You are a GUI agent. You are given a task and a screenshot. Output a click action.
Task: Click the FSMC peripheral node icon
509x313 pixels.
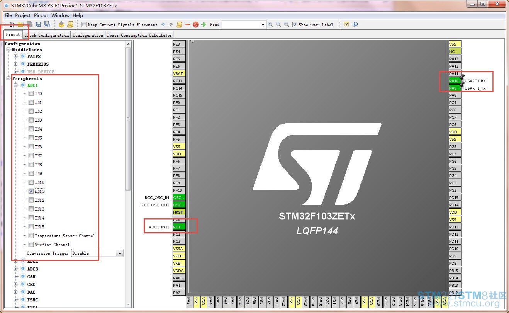23,300
